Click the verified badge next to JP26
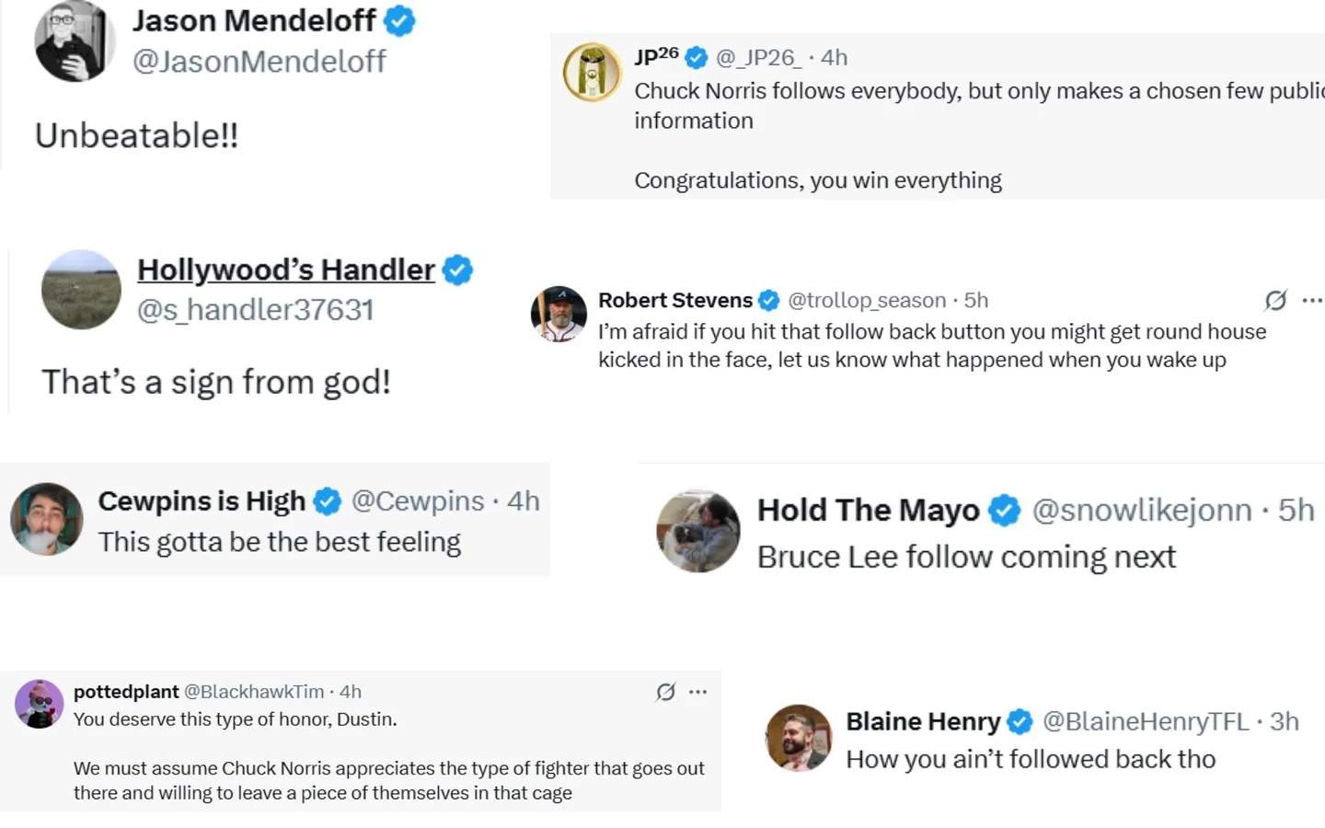 [697, 58]
